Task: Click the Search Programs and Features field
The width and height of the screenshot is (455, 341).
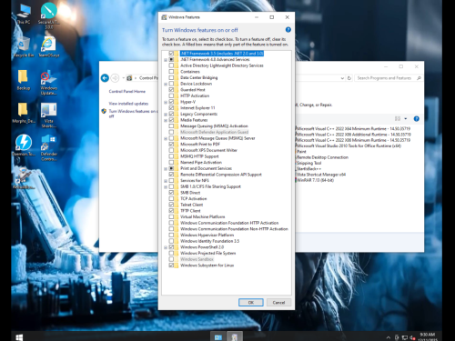Action: (385, 78)
